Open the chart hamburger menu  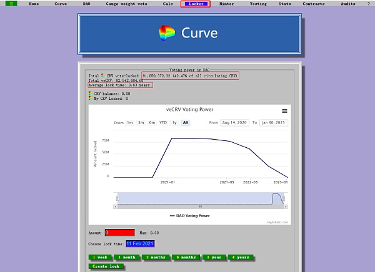click(x=284, y=111)
